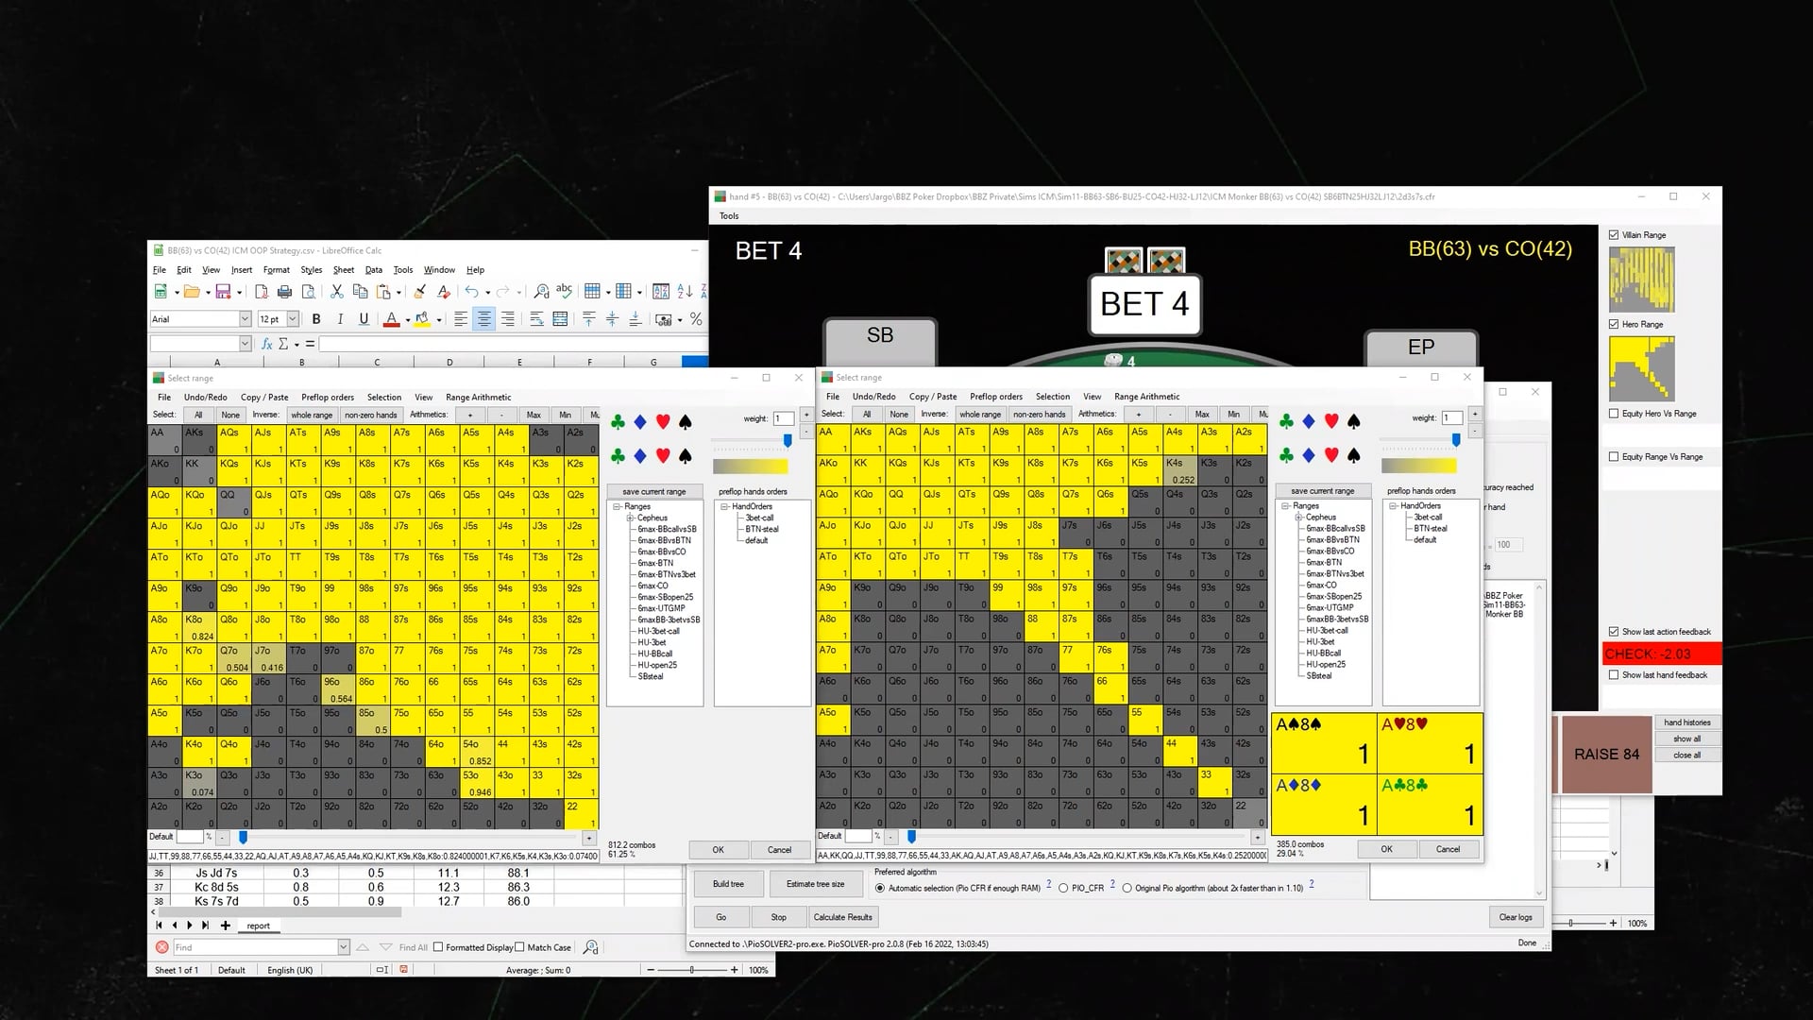Switch to the report sheet tab
Viewport: 1813px width, 1020px height.
(260, 926)
